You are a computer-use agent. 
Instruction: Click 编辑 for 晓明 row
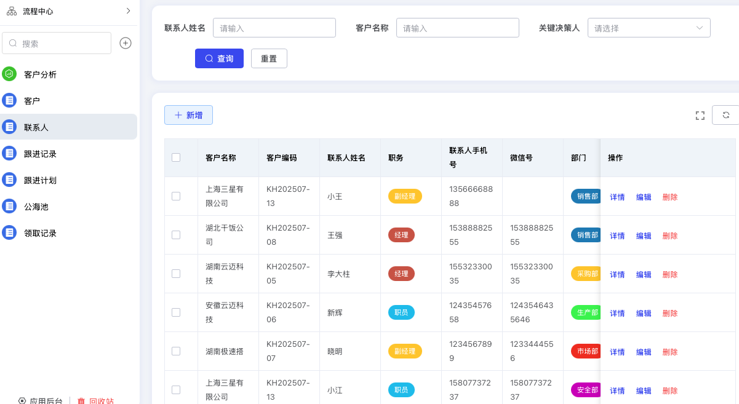click(644, 352)
